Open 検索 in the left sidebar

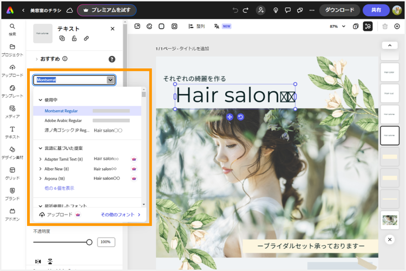[12, 30]
